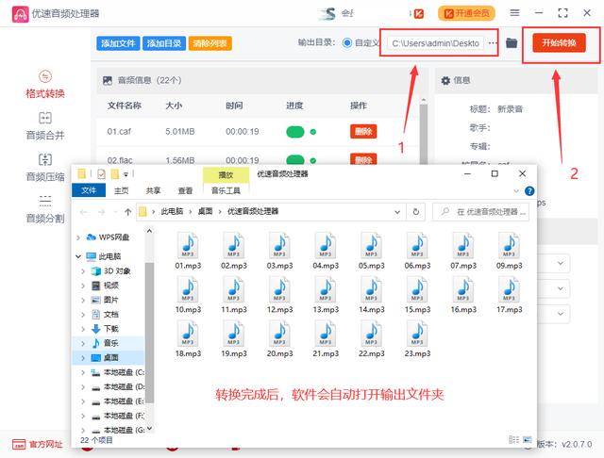Image resolution: width=604 pixels, height=458 pixels.
Task: Click 桌面 in breadcrumb path
Action: pyautogui.click(x=205, y=211)
